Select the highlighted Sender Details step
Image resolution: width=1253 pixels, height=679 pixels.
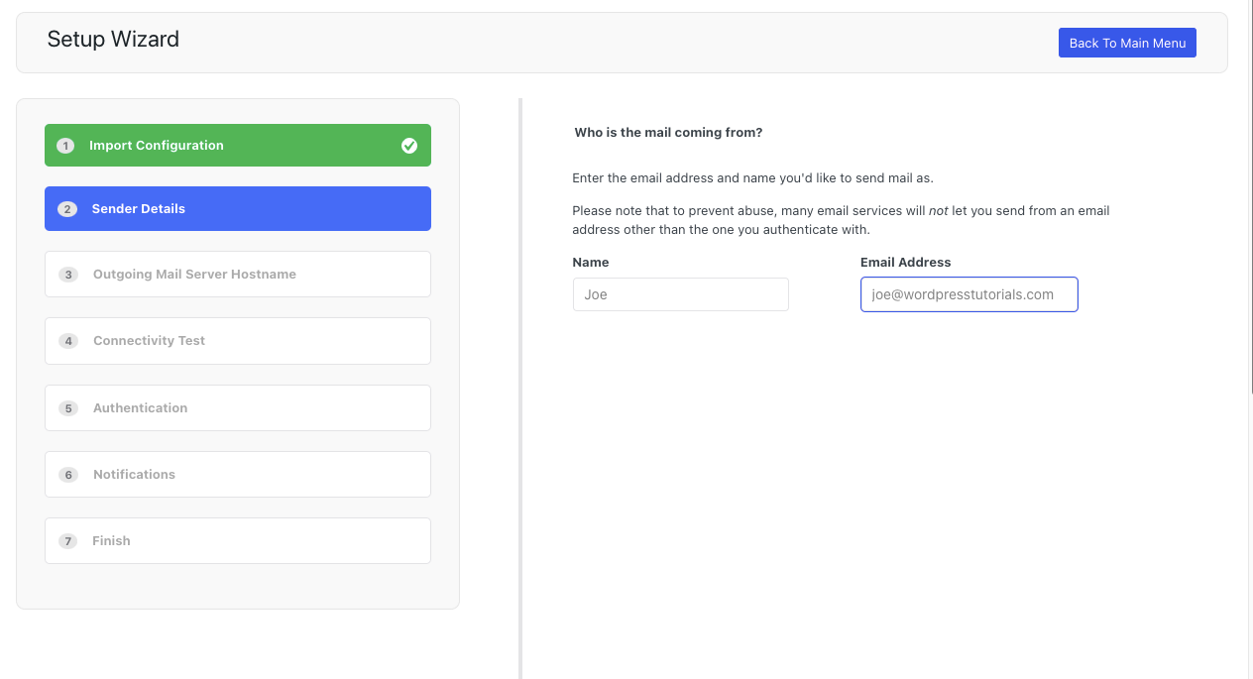(237, 209)
